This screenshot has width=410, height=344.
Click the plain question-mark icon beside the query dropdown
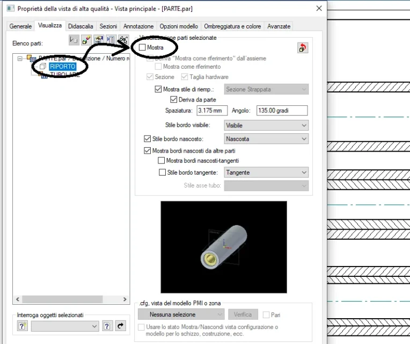107,326
